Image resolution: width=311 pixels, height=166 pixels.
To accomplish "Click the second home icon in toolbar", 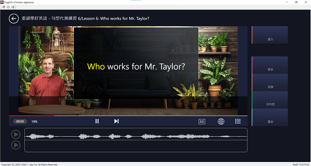I will coord(13,7).
